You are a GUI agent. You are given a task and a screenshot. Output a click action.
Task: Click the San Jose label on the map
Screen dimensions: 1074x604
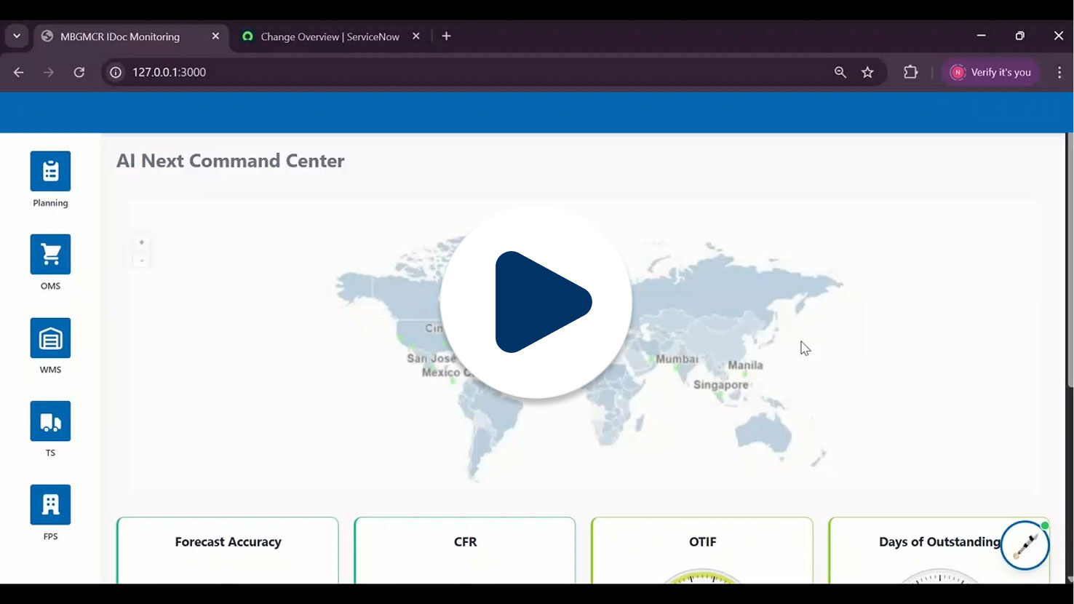tap(431, 358)
